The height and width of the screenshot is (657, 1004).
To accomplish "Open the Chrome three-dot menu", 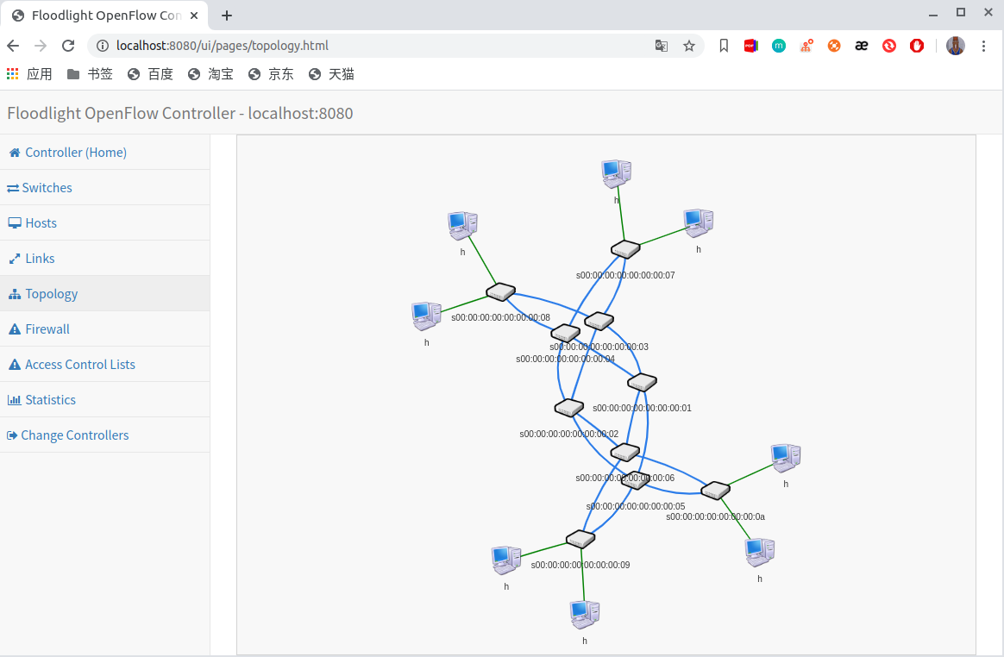I will point(984,45).
